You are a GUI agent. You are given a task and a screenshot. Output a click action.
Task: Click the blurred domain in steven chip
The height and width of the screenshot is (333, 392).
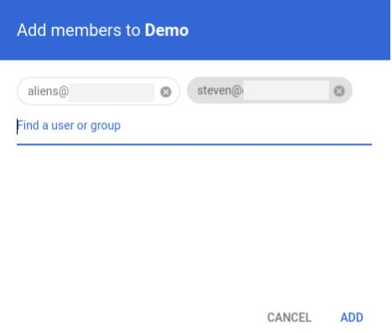(286, 90)
